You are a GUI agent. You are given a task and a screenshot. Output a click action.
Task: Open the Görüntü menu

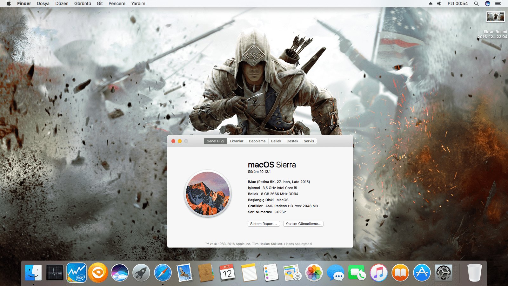[83, 3]
